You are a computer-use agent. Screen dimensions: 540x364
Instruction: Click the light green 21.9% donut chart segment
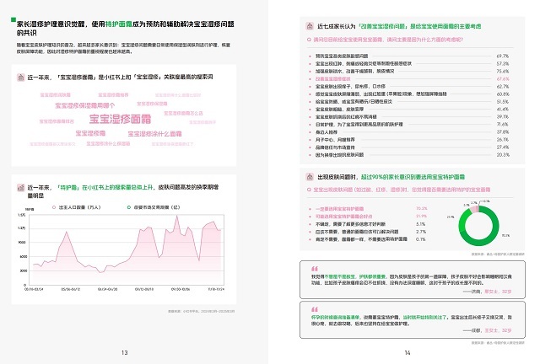tap(463, 220)
